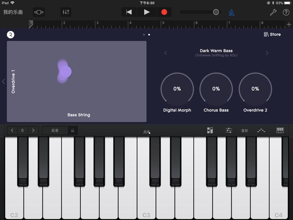The height and width of the screenshot is (220, 293).
Task: Play the C#2 black key
Action: pos(23,161)
